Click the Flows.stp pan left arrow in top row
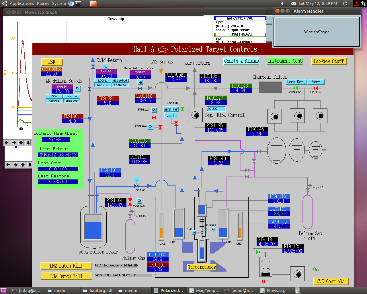 [7, 143]
